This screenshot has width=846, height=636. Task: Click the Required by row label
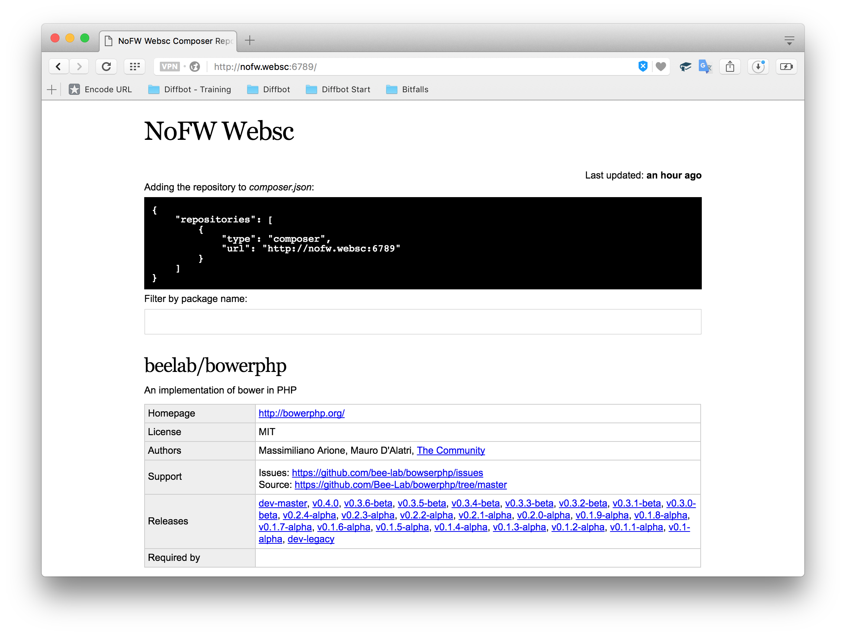(x=174, y=558)
